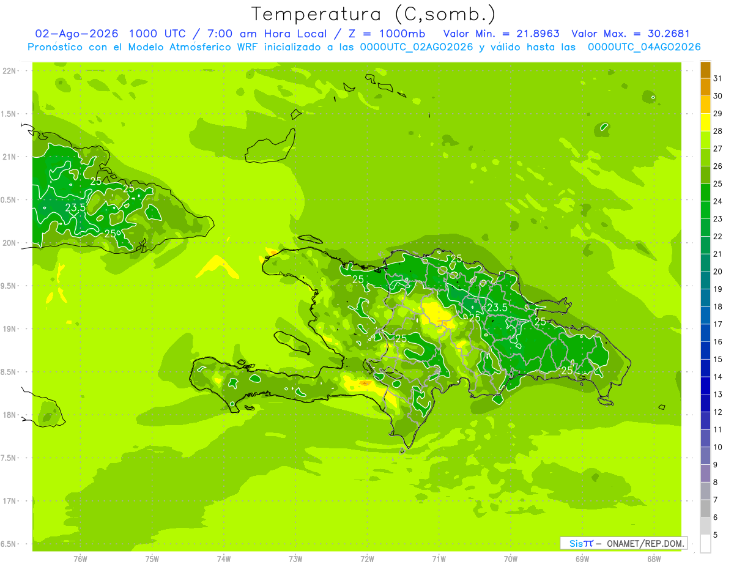Click the yellow swatch between 28 and 29

705,122
